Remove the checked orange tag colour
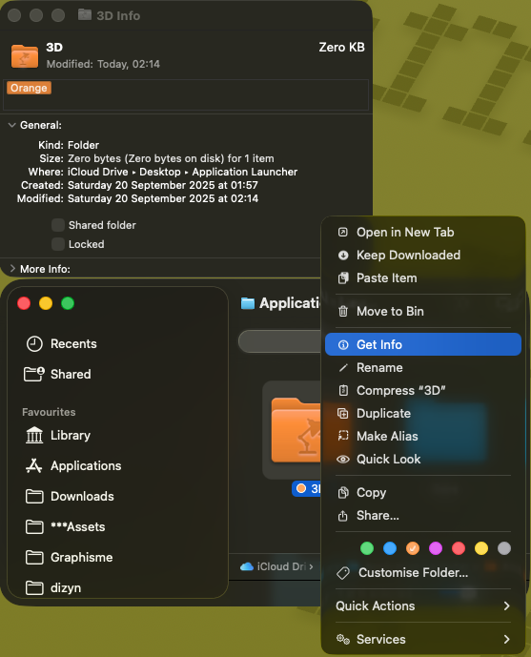 coord(413,548)
